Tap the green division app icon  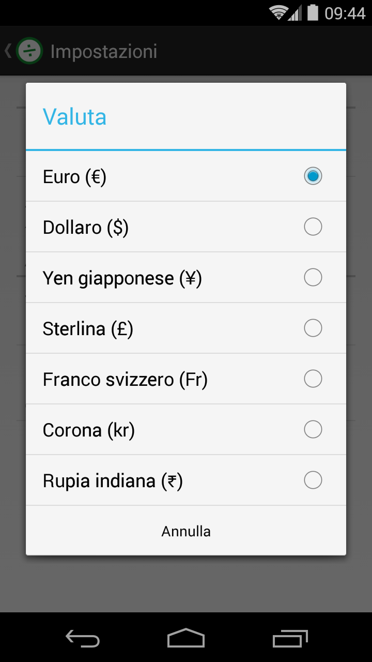pos(29,51)
